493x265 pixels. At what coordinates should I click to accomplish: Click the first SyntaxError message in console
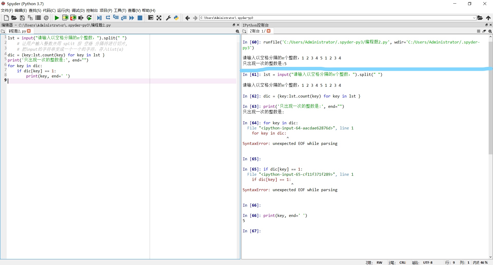[x=290, y=144]
